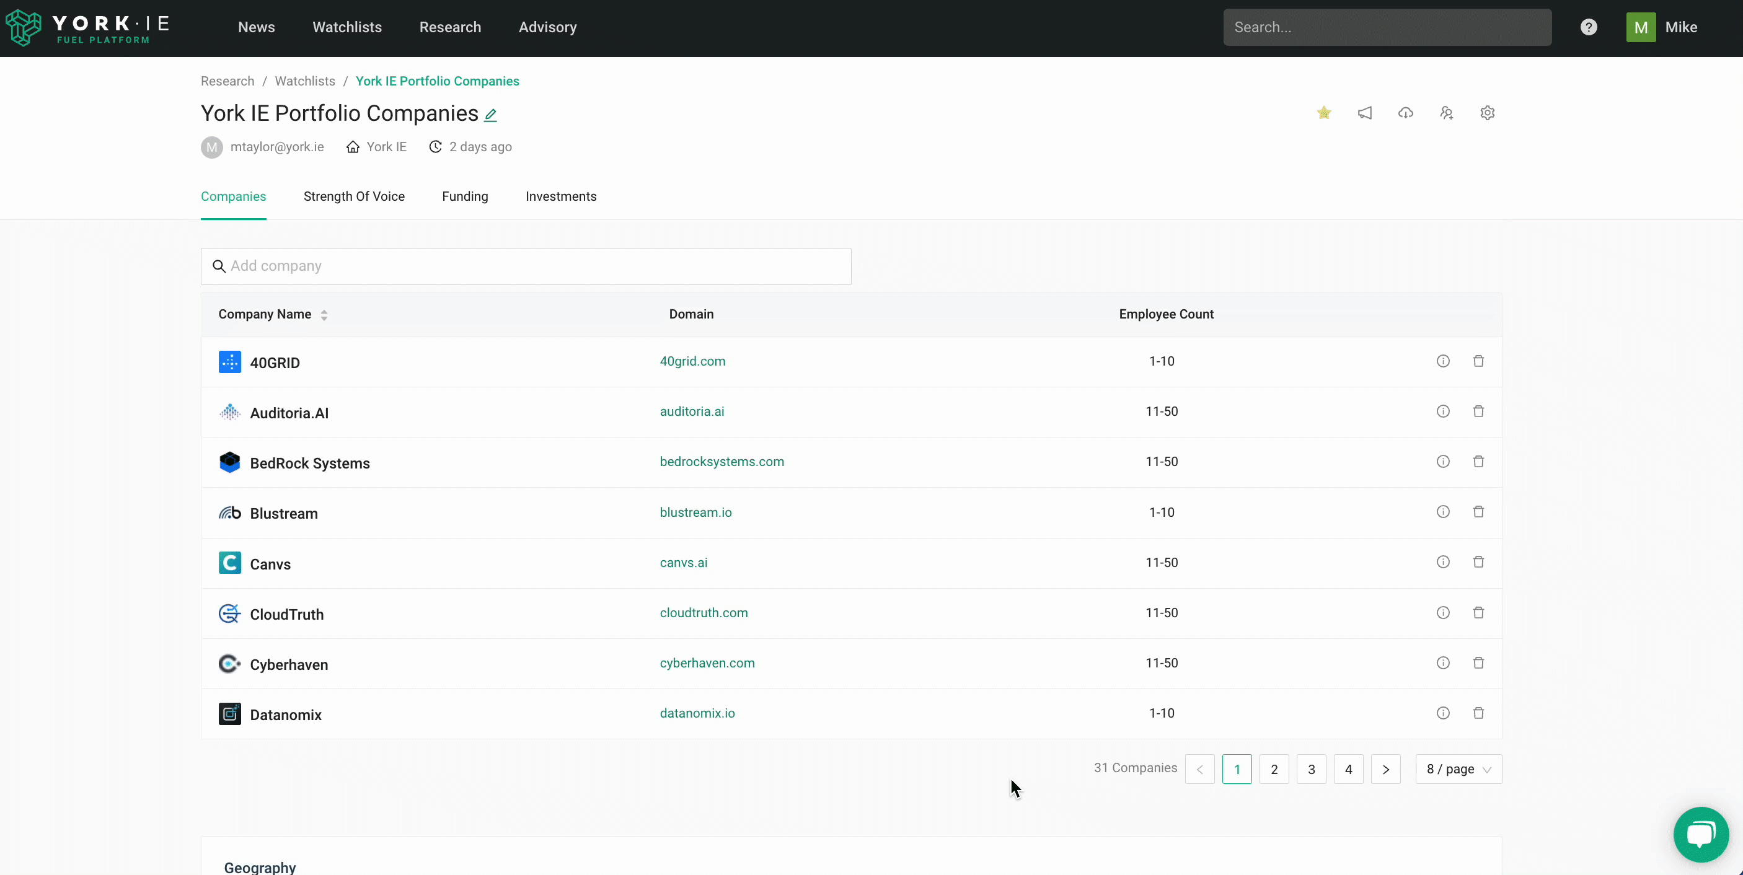Open the watchlist settings gear icon

tap(1487, 113)
